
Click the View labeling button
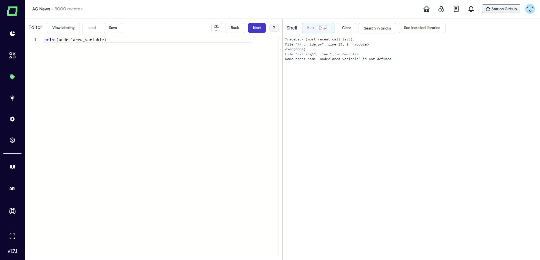tap(63, 28)
